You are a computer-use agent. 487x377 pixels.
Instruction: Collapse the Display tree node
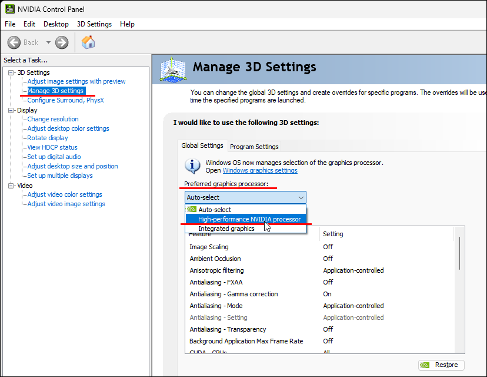pyautogui.click(x=11, y=110)
